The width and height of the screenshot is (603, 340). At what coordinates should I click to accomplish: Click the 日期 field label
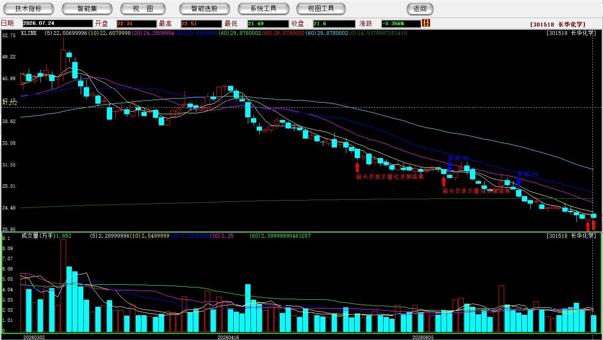tap(8, 23)
